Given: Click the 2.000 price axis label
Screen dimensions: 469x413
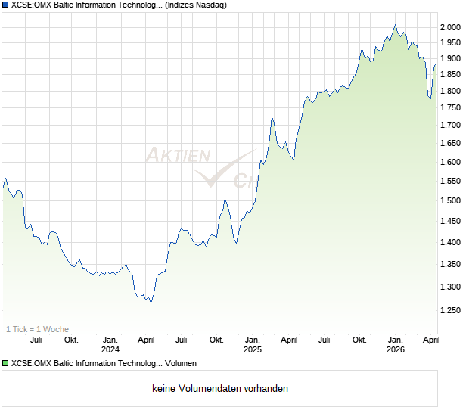Looking at the screenshot, I should coord(450,27).
